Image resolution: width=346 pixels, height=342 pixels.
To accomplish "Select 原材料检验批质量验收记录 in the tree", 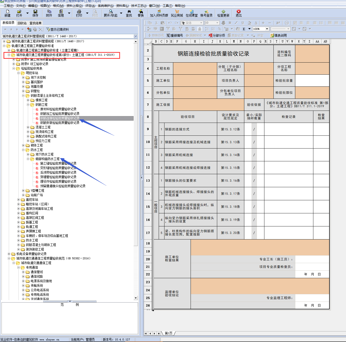I will pos(58,109).
